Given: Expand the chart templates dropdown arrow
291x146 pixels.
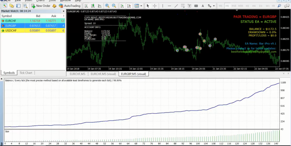Looking at the screenshot, I should [x=141, y=6].
